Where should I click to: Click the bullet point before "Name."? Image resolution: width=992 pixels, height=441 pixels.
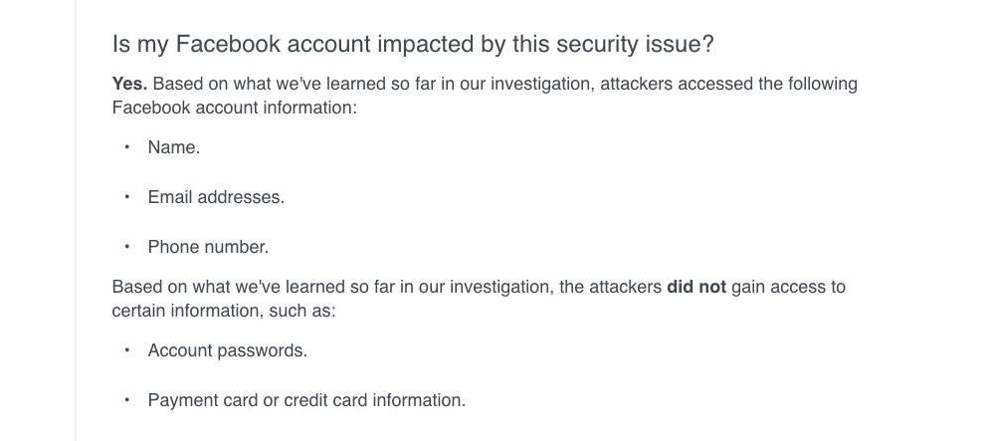(x=127, y=146)
